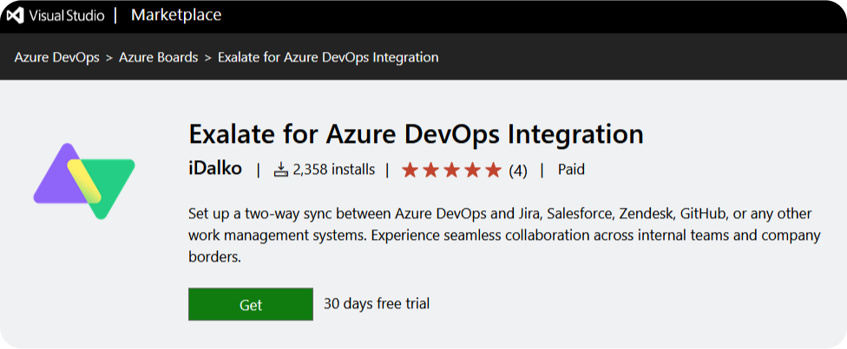Click the Visual Studio text label
Image resolution: width=847 pixels, height=349 pixels.
tap(67, 16)
